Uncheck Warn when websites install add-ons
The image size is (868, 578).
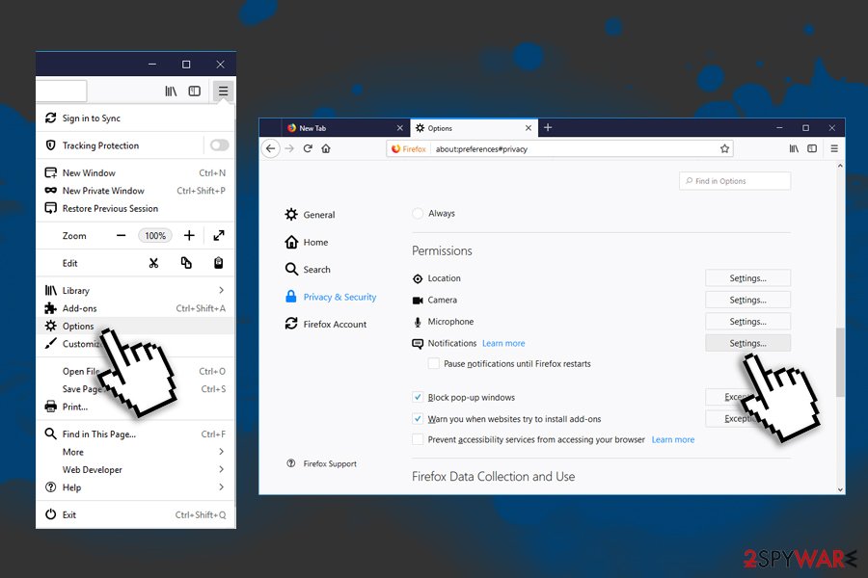coord(418,419)
